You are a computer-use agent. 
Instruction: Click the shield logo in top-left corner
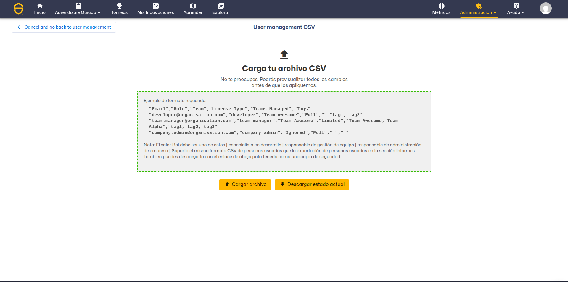(18, 9)
